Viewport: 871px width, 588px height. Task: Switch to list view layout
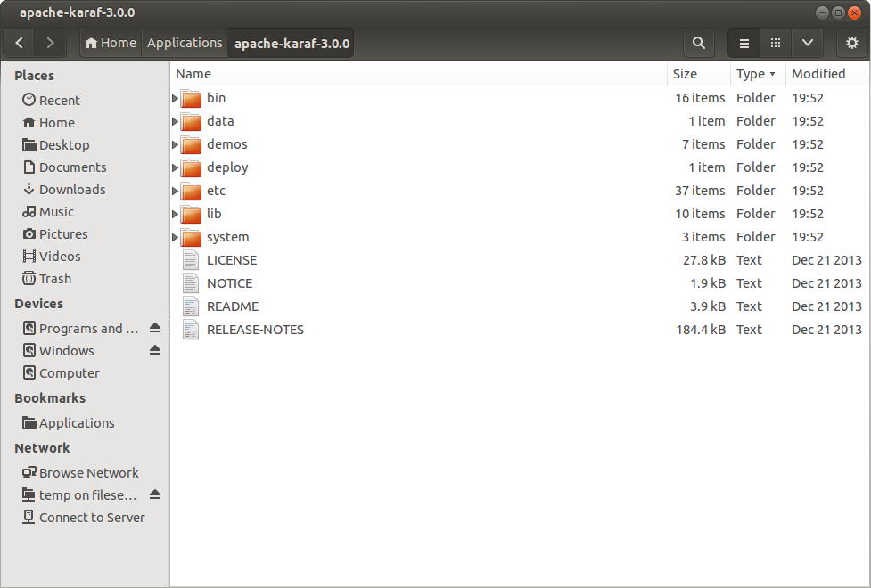tap(744, 43)
